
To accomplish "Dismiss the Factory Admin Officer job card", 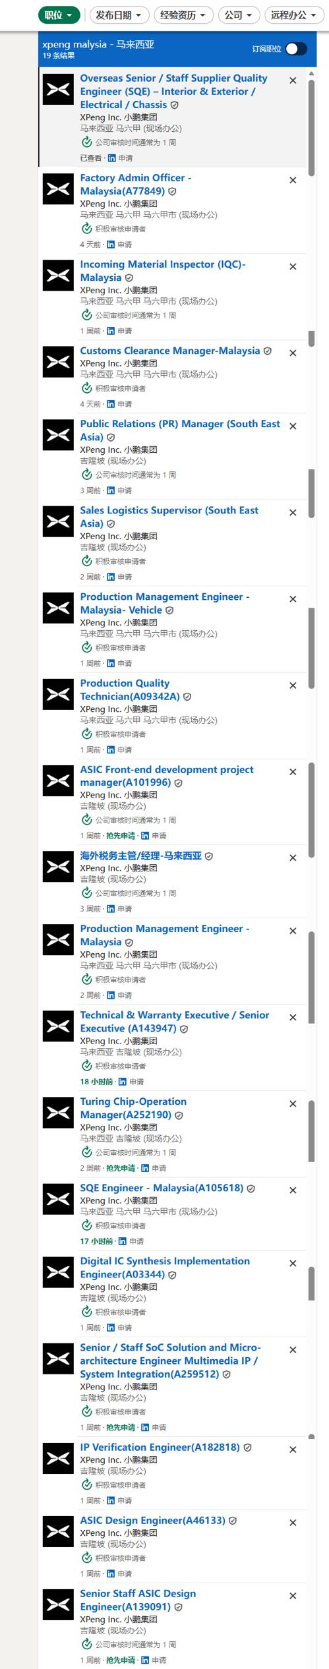I will pos(293,180).
